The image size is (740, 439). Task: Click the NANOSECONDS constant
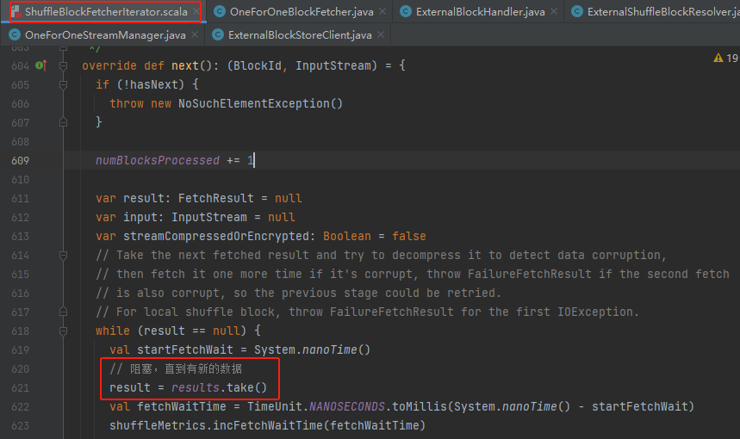pos(347,406)
